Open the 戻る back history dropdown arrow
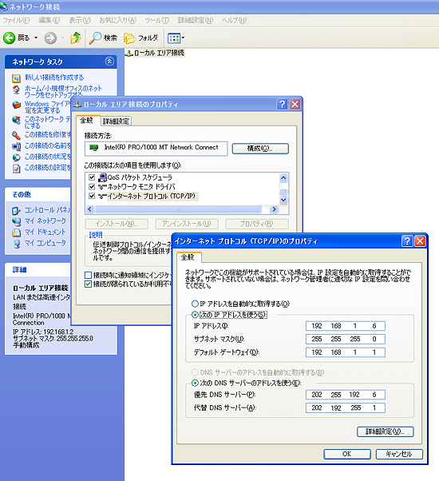 (x=36, y=38)
